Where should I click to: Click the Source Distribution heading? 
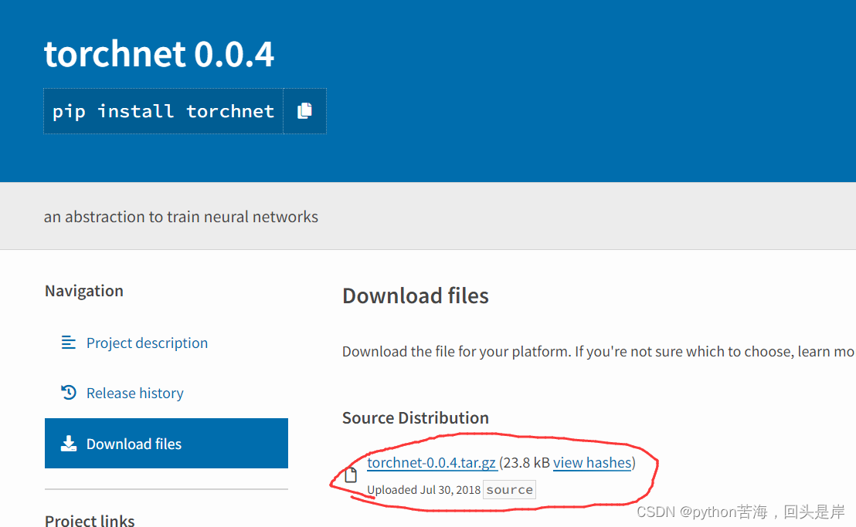pos(415,417)
